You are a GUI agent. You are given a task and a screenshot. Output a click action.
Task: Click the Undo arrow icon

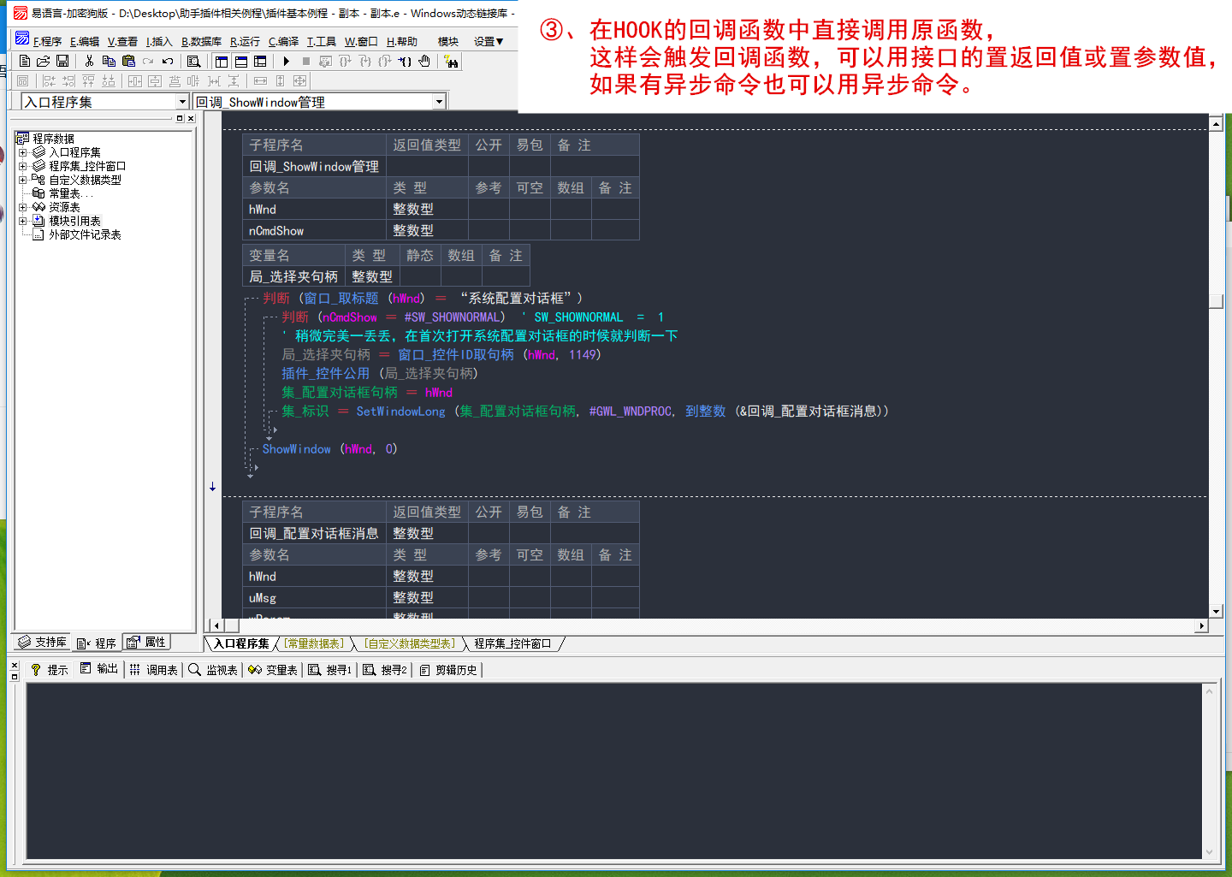coord(168,62)
